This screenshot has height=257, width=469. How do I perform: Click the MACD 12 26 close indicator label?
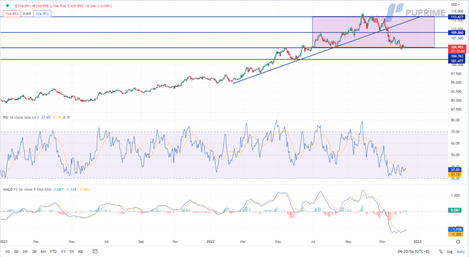coord(27,189)
